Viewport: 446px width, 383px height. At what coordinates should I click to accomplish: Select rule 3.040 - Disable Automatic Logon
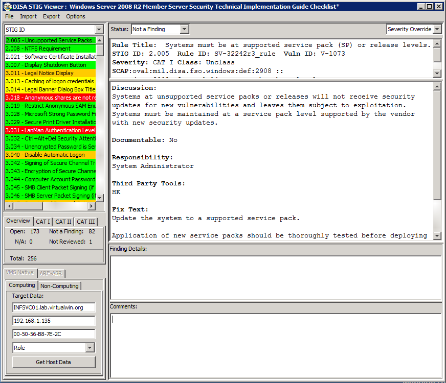coord(50,155)
